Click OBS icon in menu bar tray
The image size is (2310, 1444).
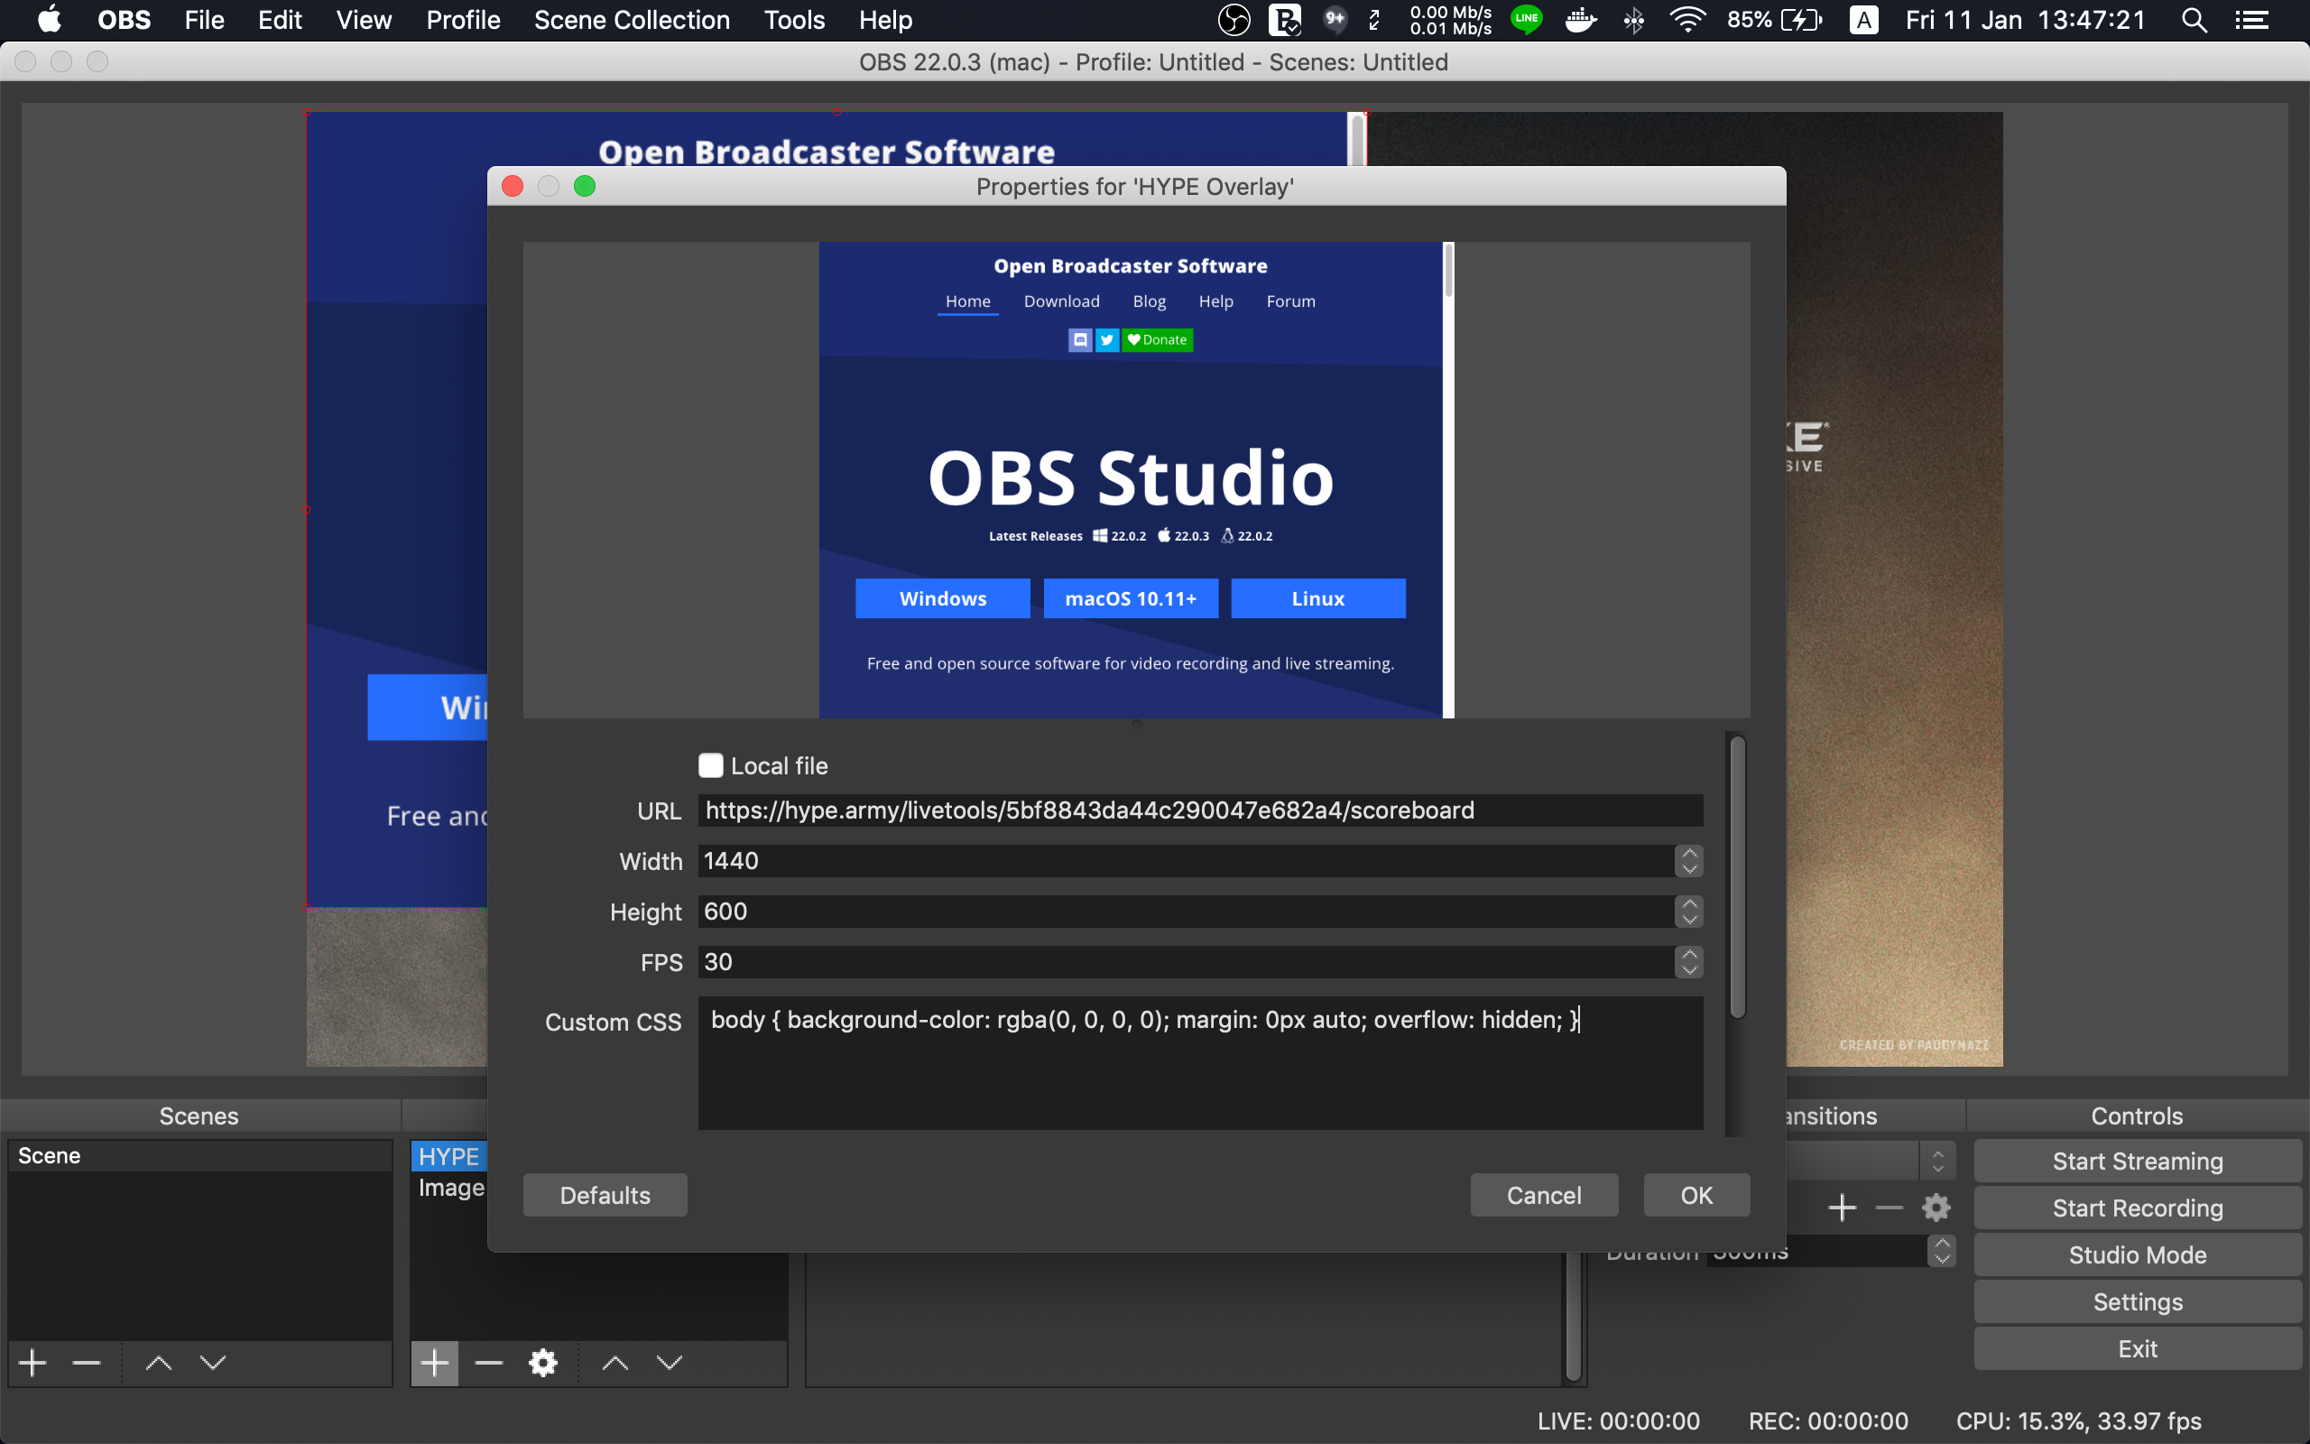[1234, 20]
